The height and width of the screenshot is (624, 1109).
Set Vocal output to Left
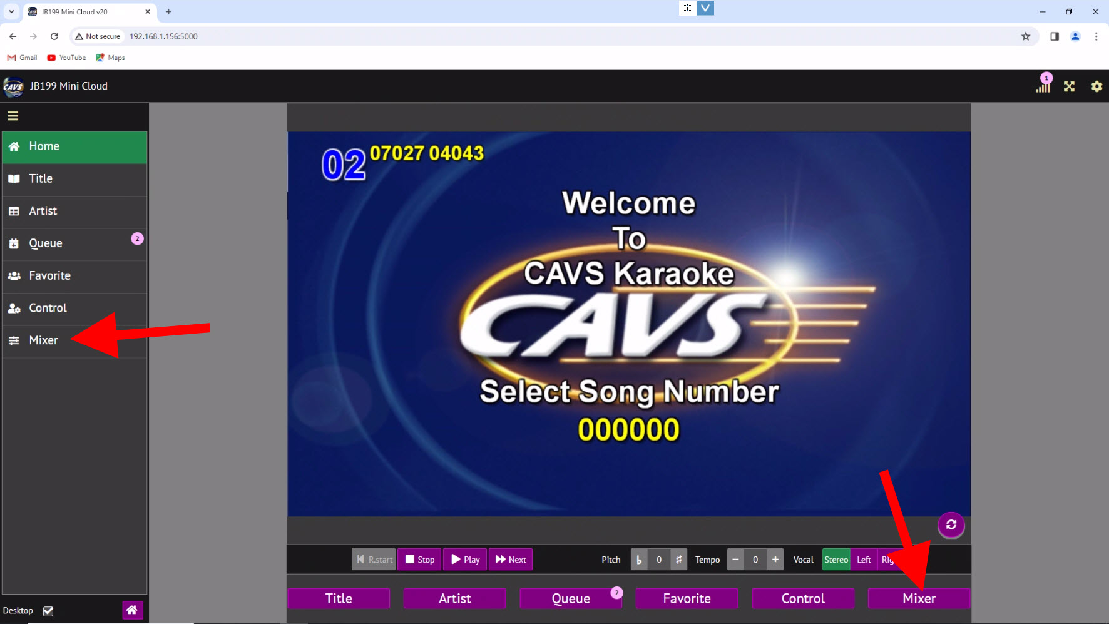864,560
